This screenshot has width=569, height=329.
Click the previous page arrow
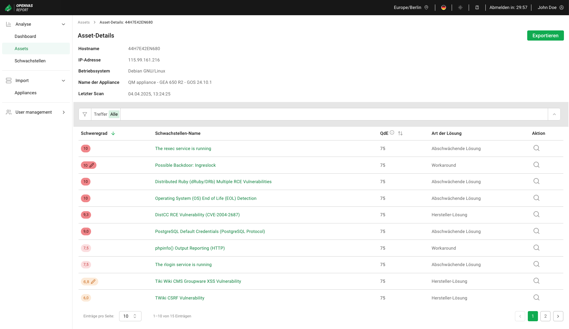520,316
